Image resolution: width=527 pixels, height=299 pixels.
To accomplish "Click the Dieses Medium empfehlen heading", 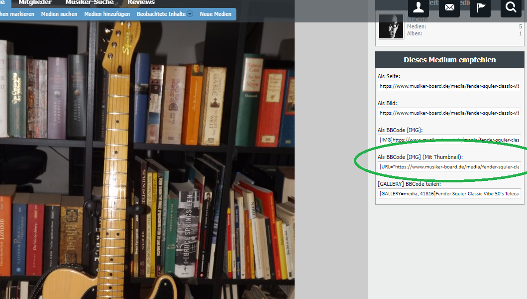I will (x=450, y=60).
